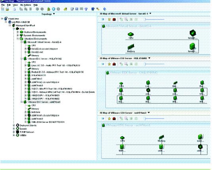
Task: Select green server icon atop Microsoft Virtual Server map
Action: (x=104, y=26)
